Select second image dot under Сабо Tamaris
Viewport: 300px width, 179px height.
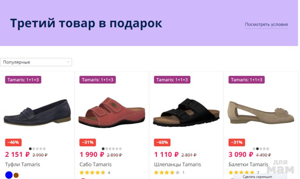pos(107,149)
